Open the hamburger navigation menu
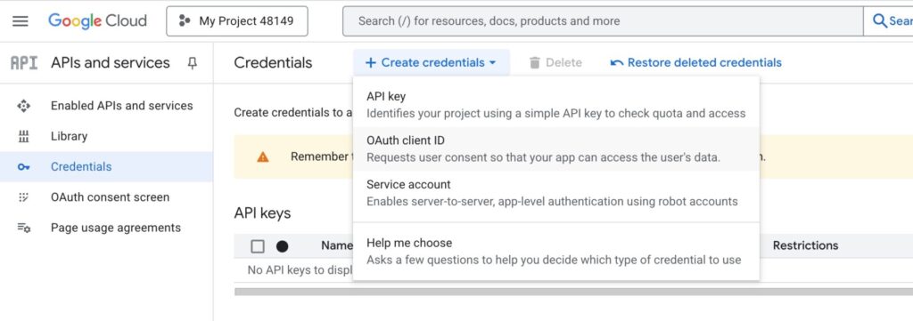The width and height of the screenshot is (913, 321). tap(21, 21)
